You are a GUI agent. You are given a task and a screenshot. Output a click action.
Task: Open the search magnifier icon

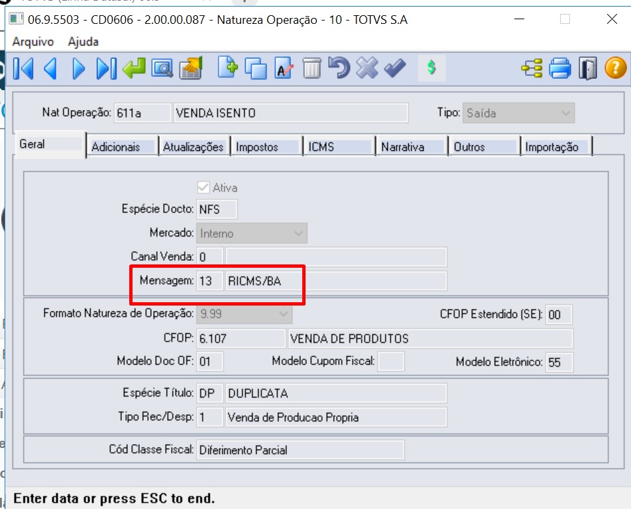(x=162, y=68)
